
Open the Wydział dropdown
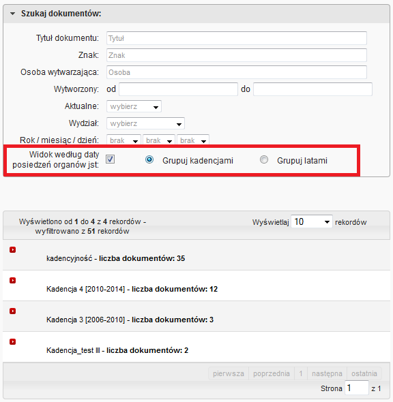point(145,123)
